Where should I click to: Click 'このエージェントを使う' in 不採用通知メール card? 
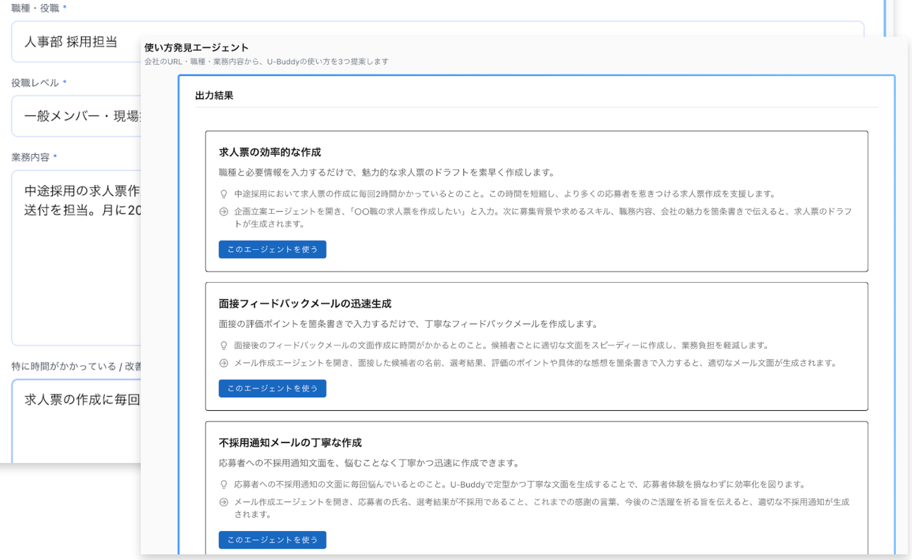272,540
